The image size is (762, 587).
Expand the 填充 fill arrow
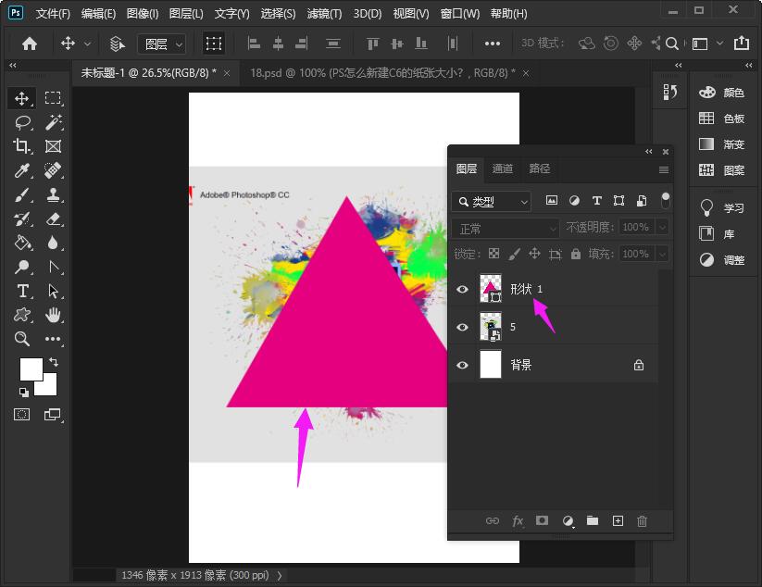click(662, 254)
